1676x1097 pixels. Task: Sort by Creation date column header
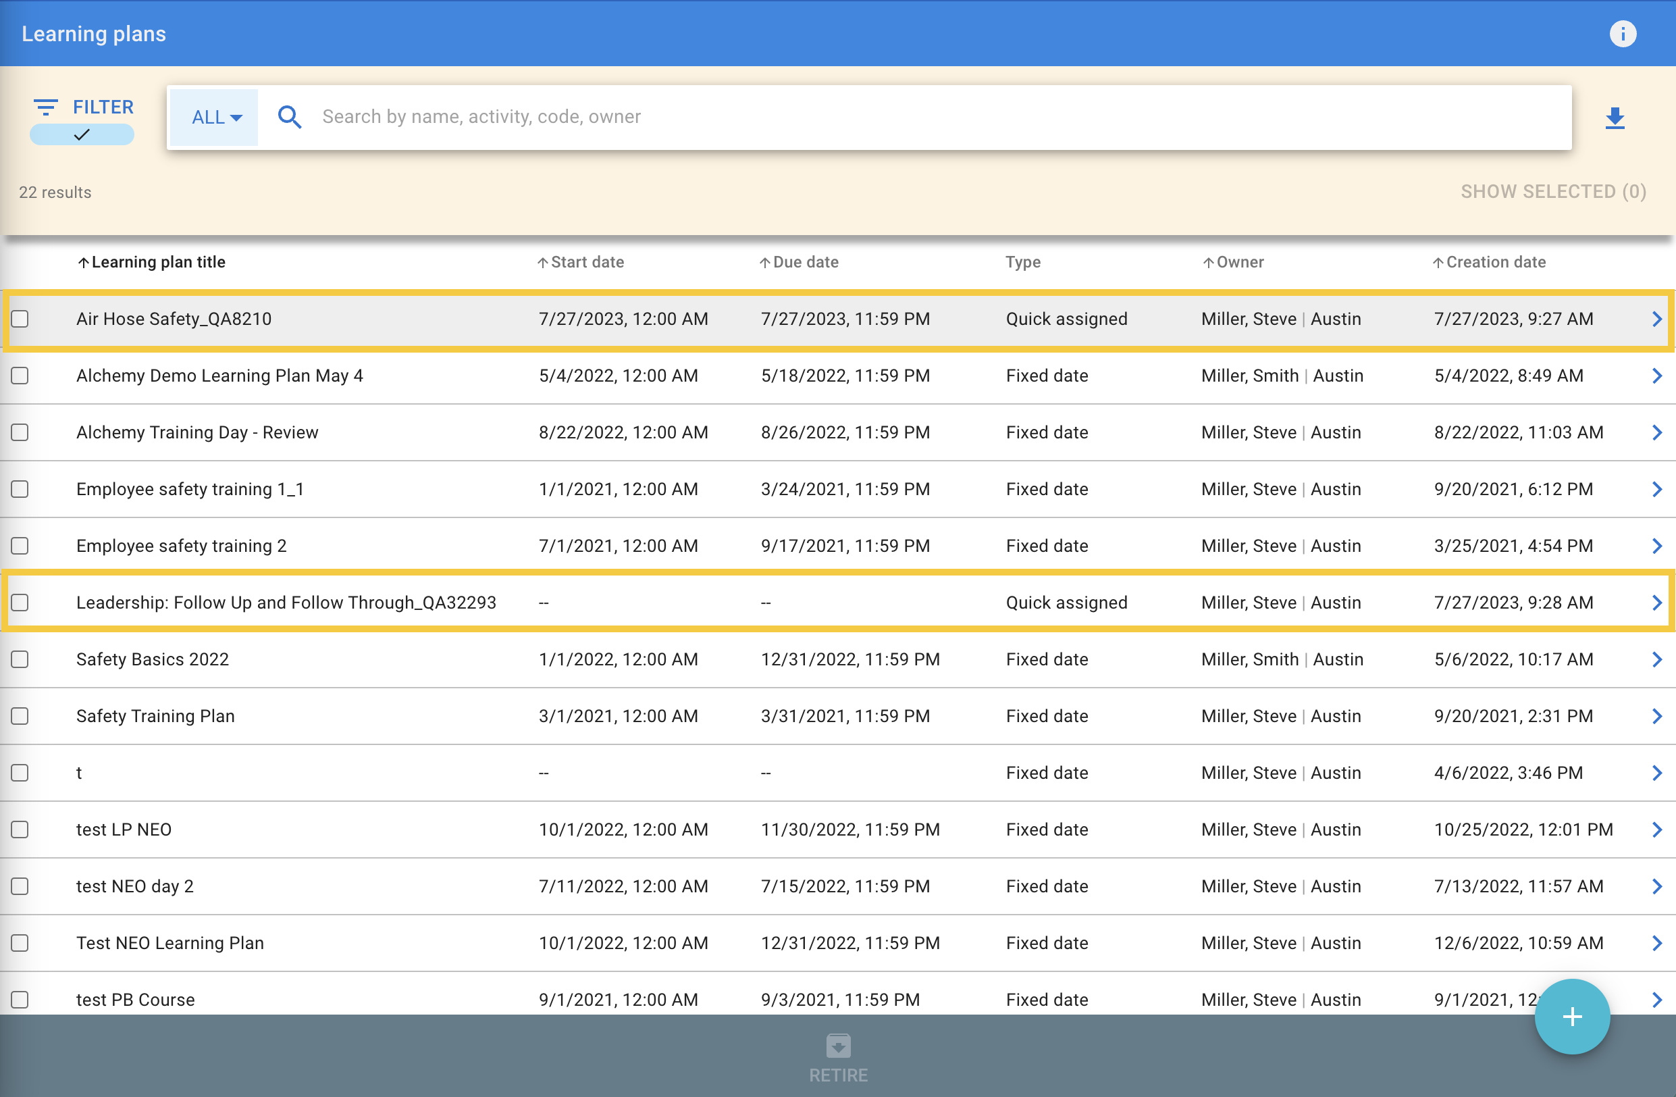point(1496,262)
